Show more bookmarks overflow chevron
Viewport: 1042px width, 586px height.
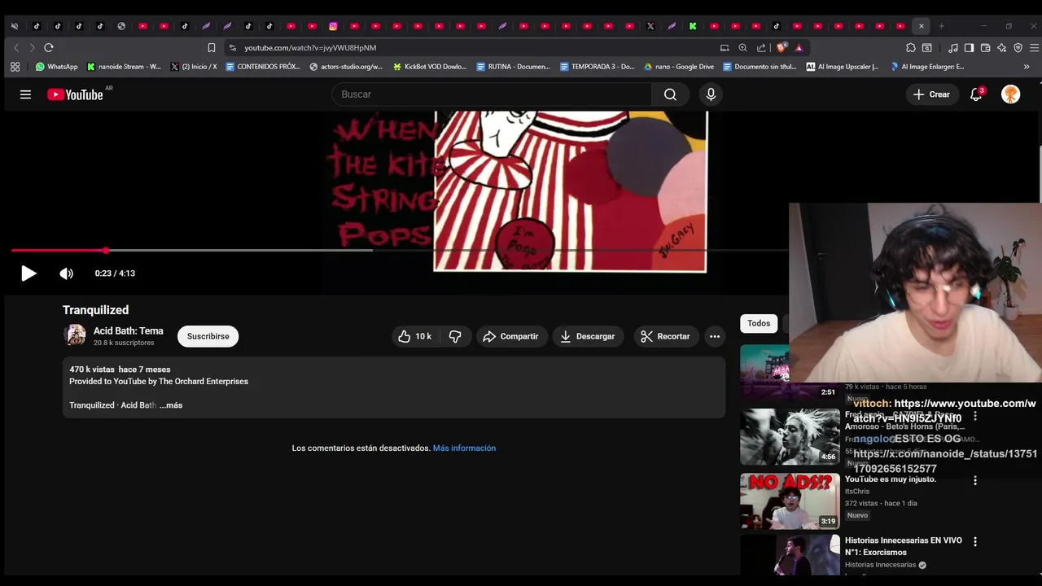(x=1027, y=67)
